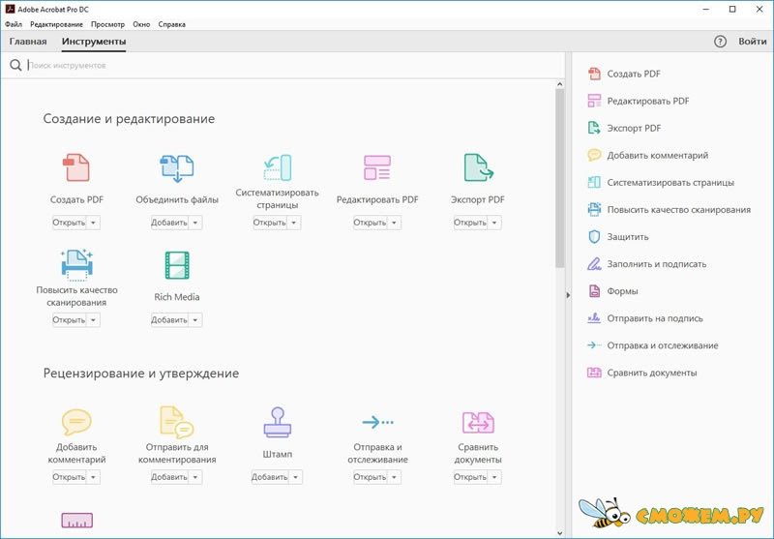Click sidebar Защитить shield icon
The height and width of the screenshot is (539, 774).
[594, 236]
